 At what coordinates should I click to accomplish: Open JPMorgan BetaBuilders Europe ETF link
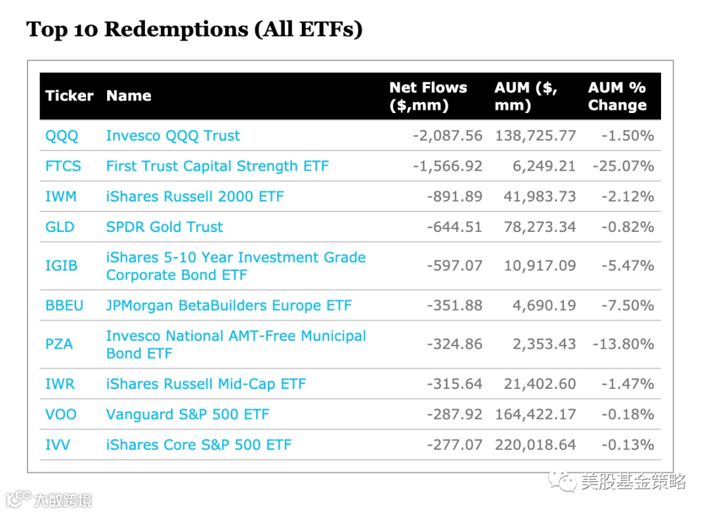click(228, 305)
